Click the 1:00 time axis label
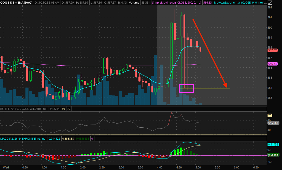Screen dimensions: 282x170 click(x=44, y=167)
